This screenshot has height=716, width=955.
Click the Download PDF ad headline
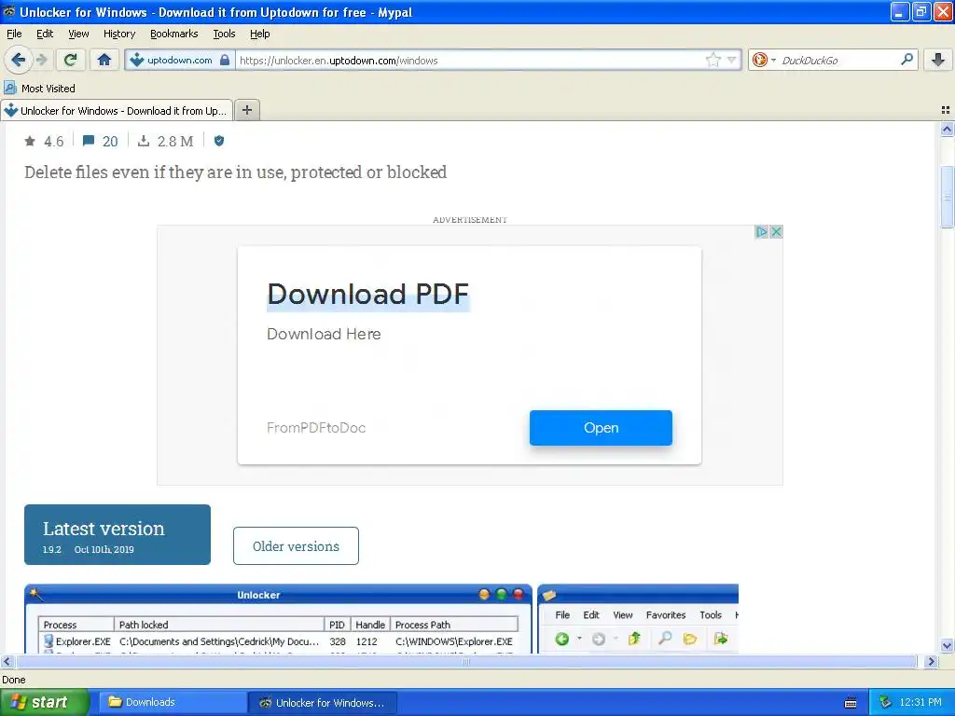pos(367,294)
